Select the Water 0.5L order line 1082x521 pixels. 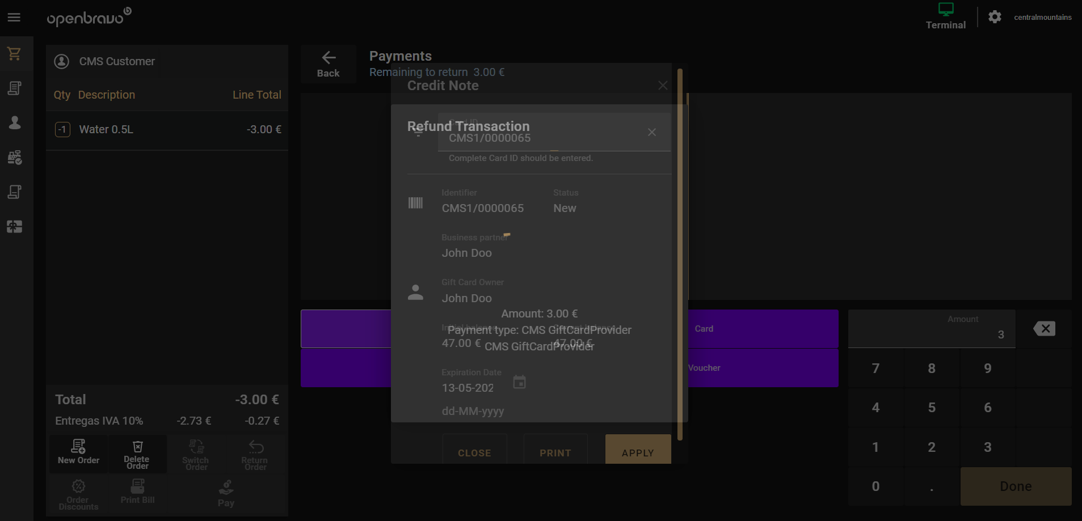tap(167, 130)
